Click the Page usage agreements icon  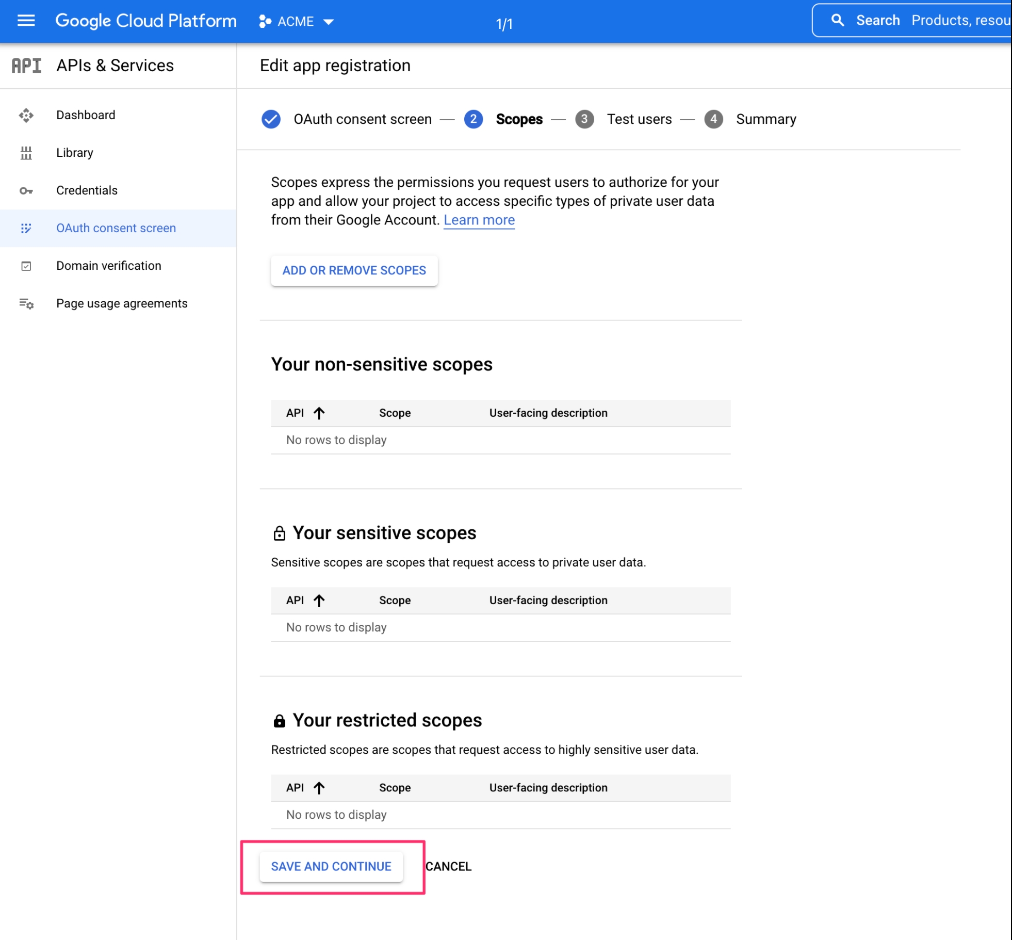click(x=26, y=303)
